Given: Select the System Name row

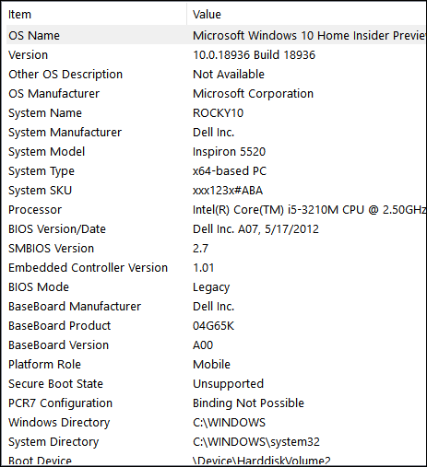Looking at the screenshot, I should (216, 113).
